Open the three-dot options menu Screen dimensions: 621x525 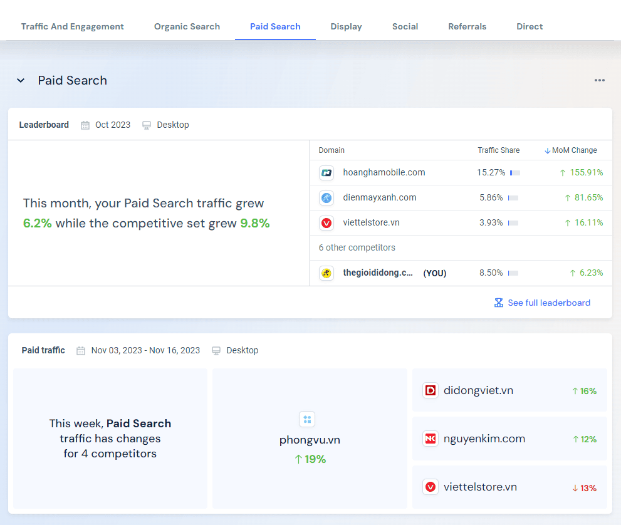click(599, 80)
